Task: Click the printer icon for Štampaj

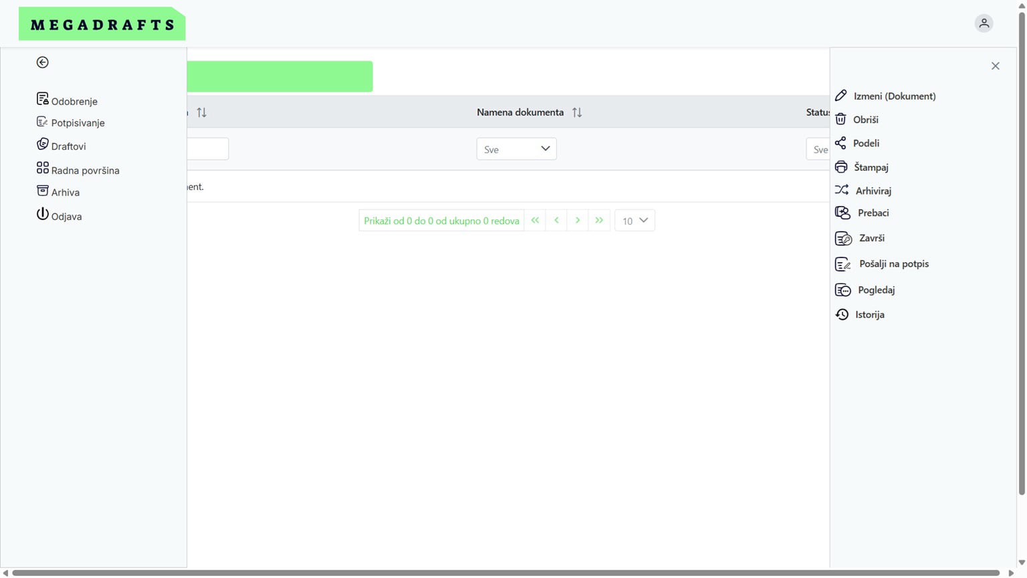Action: [x=841, y=167]
